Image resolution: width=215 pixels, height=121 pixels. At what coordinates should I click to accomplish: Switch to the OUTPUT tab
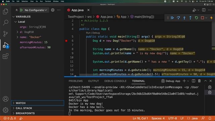93,81
